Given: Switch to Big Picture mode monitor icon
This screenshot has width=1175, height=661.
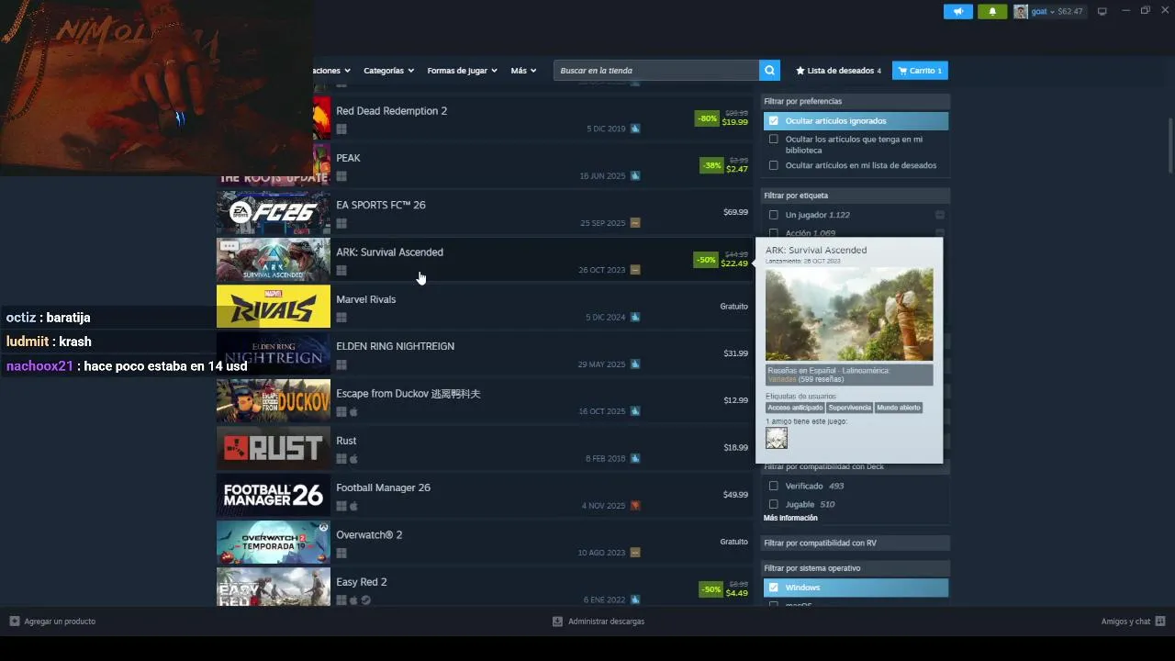Looking at the screenshot, I should [x=1102, y=12].
